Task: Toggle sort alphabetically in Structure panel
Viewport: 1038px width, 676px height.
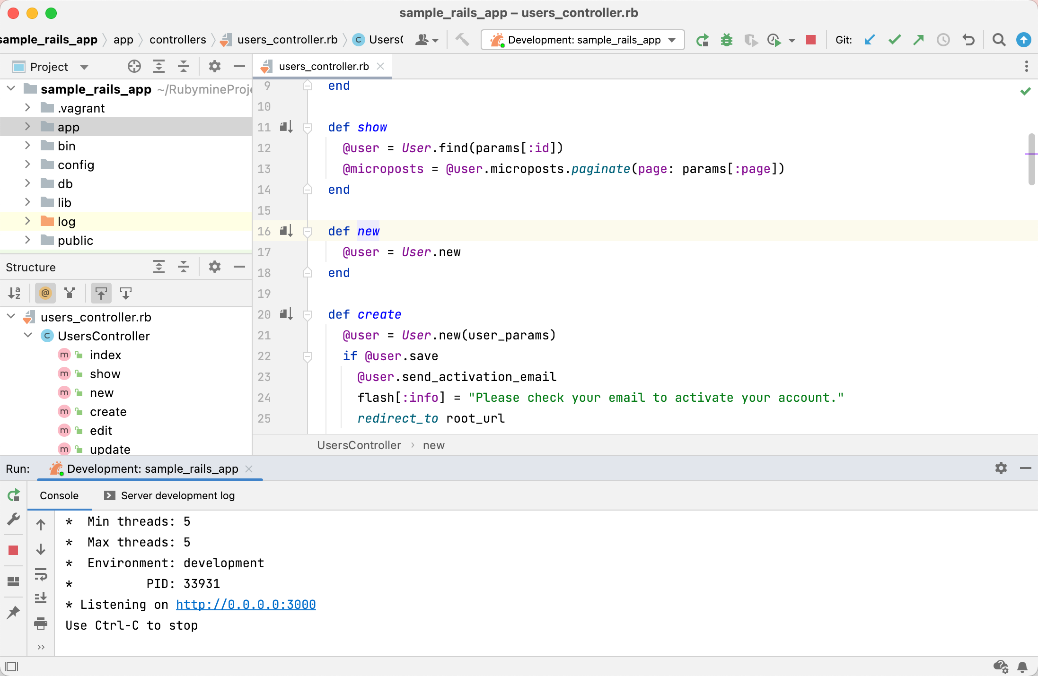Action: pos(14,293)
